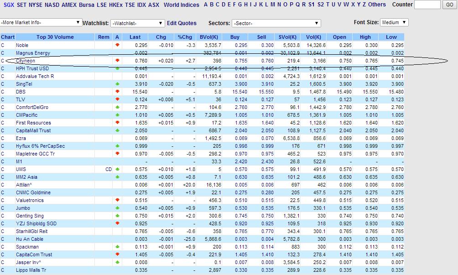This screenshot has height=275, width=458.
Task: Switch to the NYSE market
Action: point(35,5)
